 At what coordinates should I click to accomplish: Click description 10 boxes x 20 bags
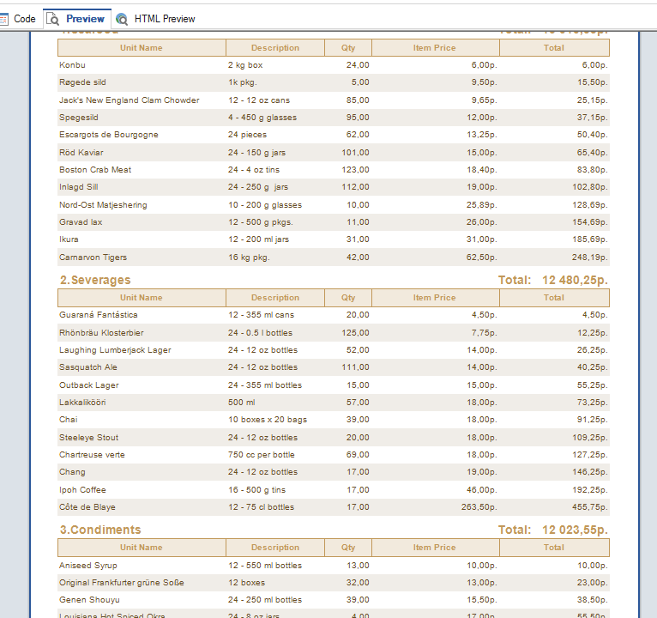(268, 420)
